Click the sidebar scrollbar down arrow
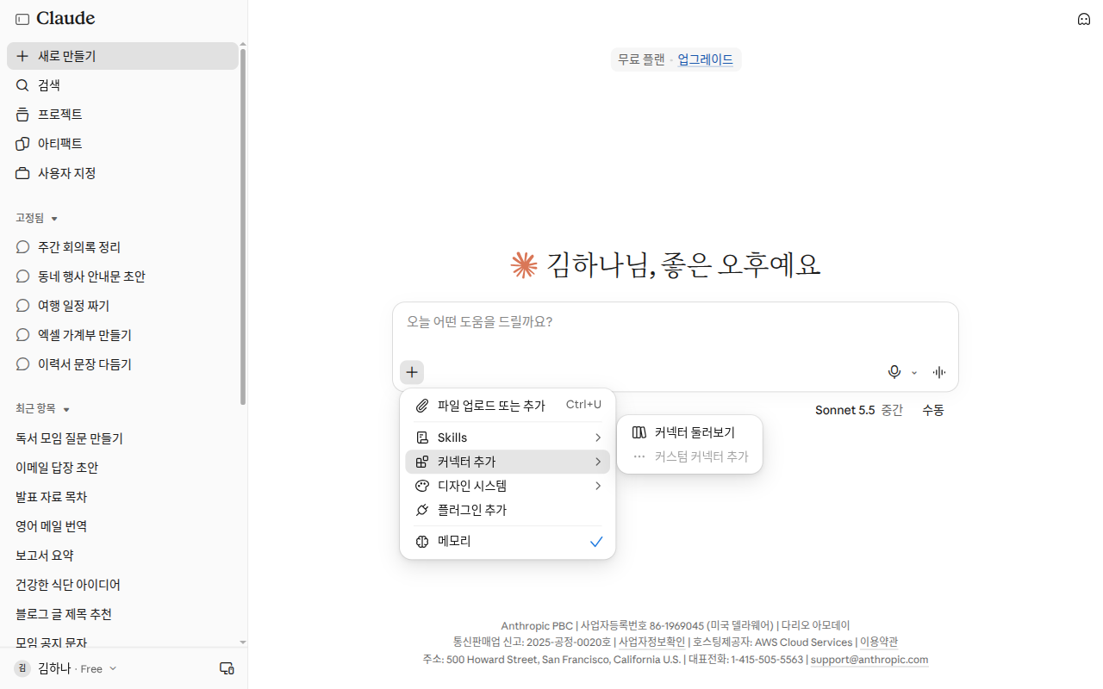The width and height of the screenshot is (1103, 689). [x=243, y=642]
